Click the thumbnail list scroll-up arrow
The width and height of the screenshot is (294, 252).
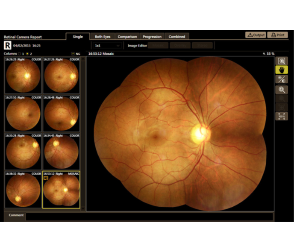coord(83,59)
